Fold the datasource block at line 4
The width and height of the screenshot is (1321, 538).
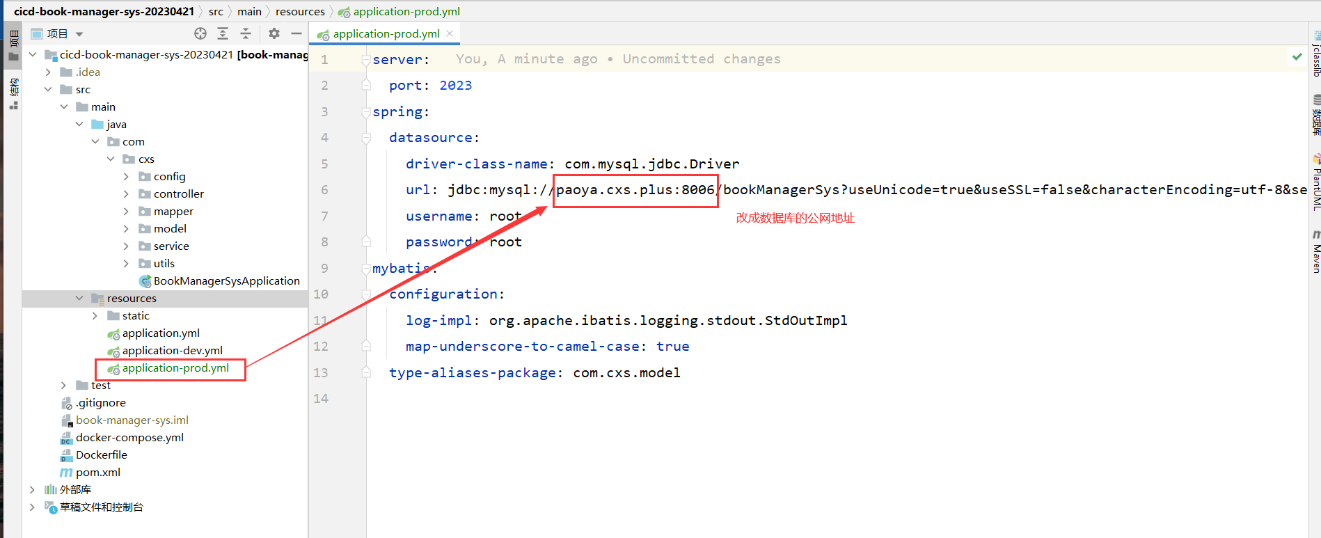click(366, 138)
